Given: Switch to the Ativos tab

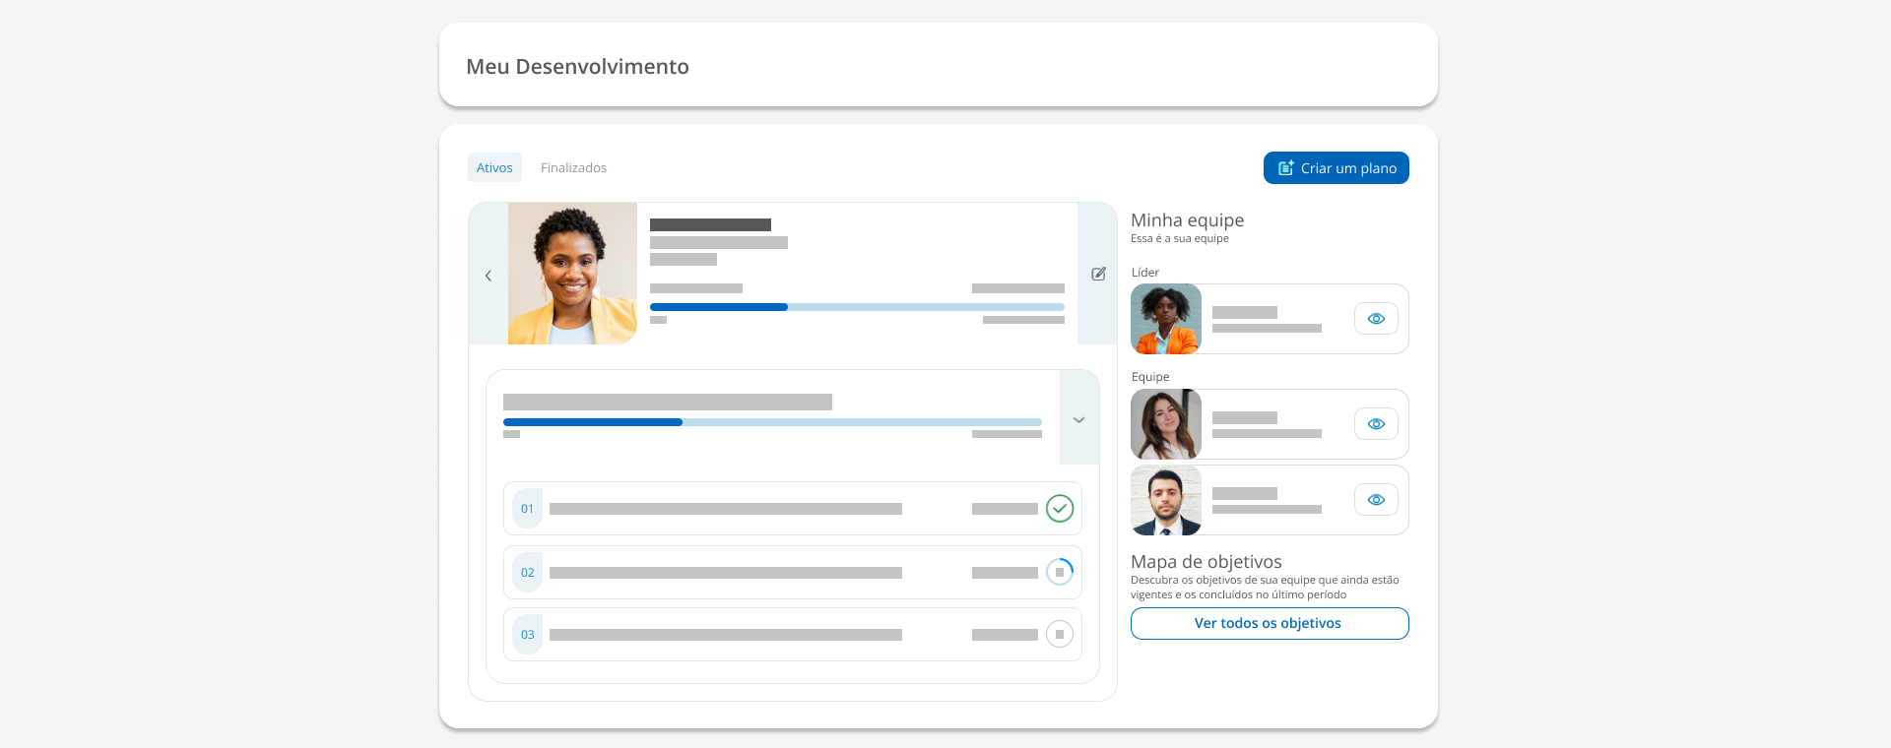Looking at the screenshot, I should click(494, 168).
